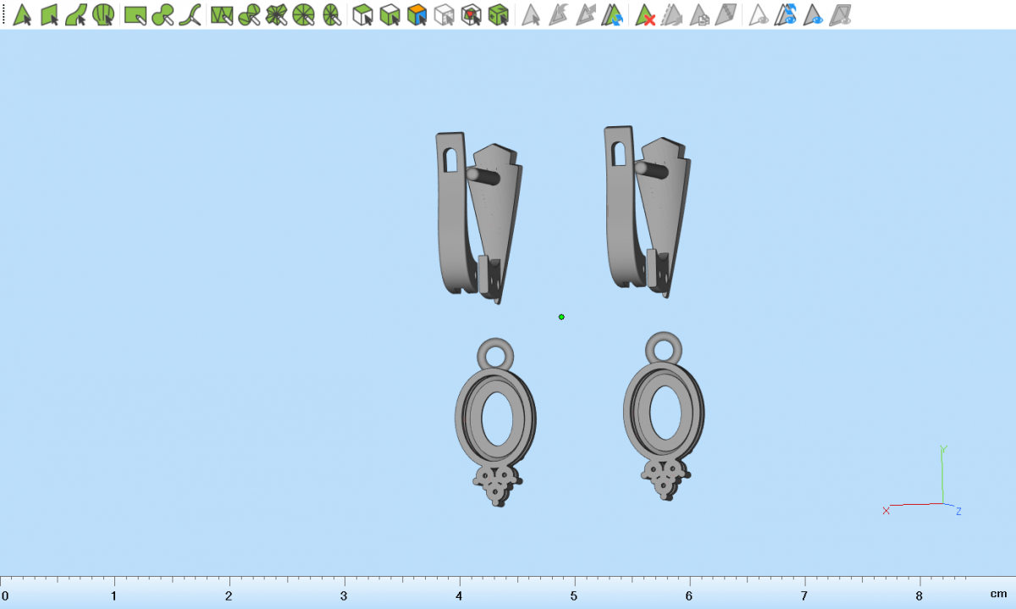Click the green cube with arrows icon

[499, 14]
